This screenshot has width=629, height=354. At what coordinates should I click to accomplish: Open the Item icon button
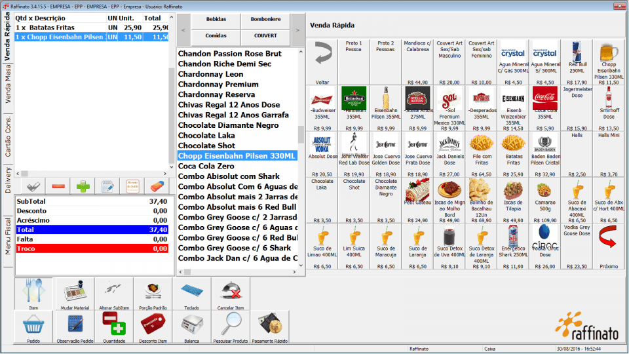(x=33, y=294)
